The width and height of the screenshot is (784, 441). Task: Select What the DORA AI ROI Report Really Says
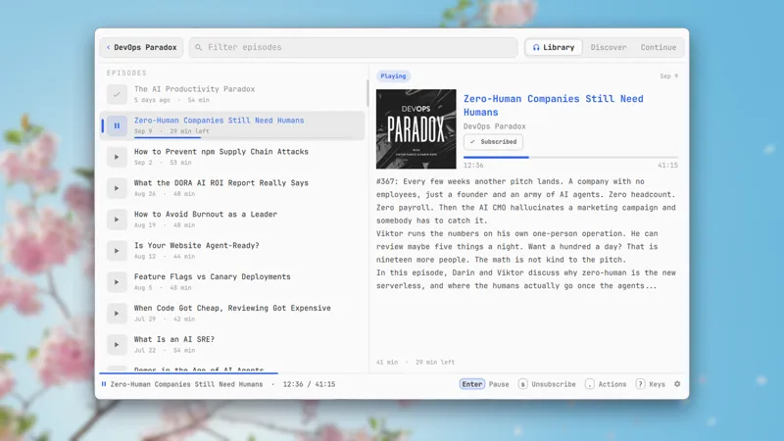(x=221, y=183)
